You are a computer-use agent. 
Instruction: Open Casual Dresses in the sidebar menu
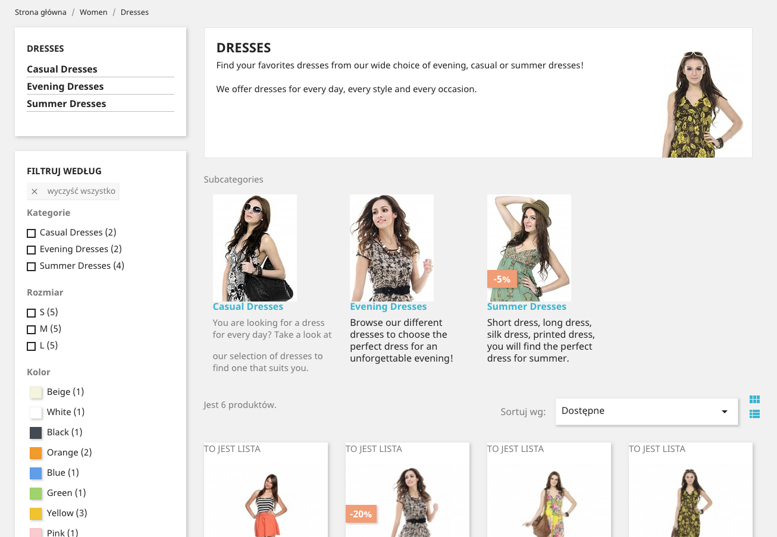click(62, 69)
